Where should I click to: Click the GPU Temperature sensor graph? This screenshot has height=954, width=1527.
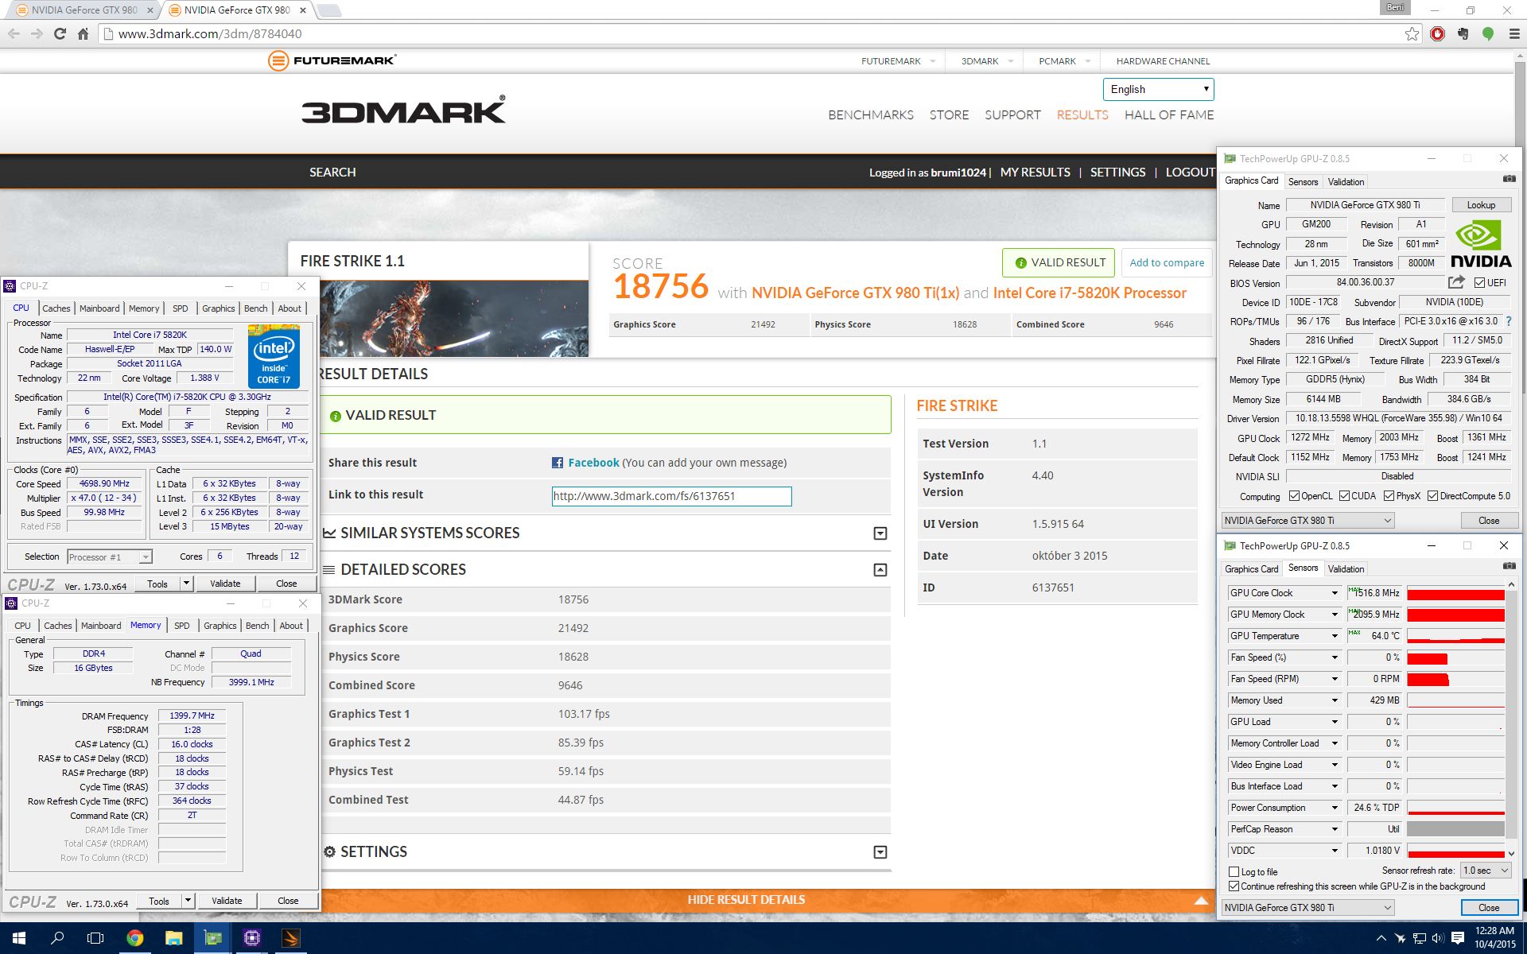pyautogui.click(x=1455, y=636)
